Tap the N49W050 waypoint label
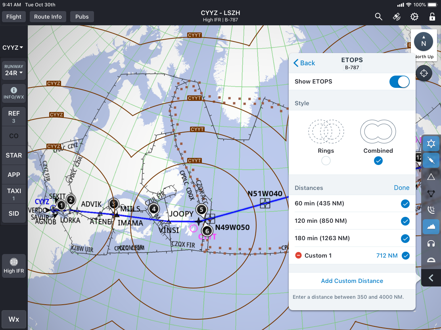Screen dimensions: 441x330 tap(232, 227)
